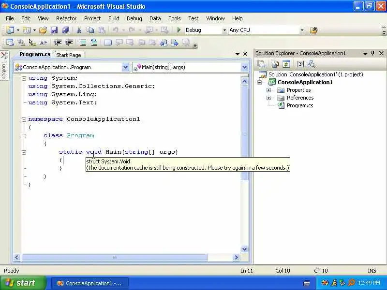The width and height of the screenshot is (387, 290).
Task: Click the horizontal scrollbar thumb
Action: tap(114, 258)
